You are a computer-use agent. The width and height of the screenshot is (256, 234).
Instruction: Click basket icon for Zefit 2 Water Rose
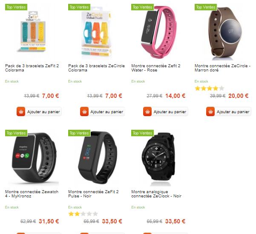[147, 111]
